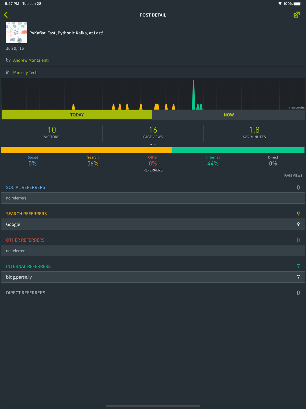
Task: Tap the back arrow icon
Action: click(x=6, y=15)
